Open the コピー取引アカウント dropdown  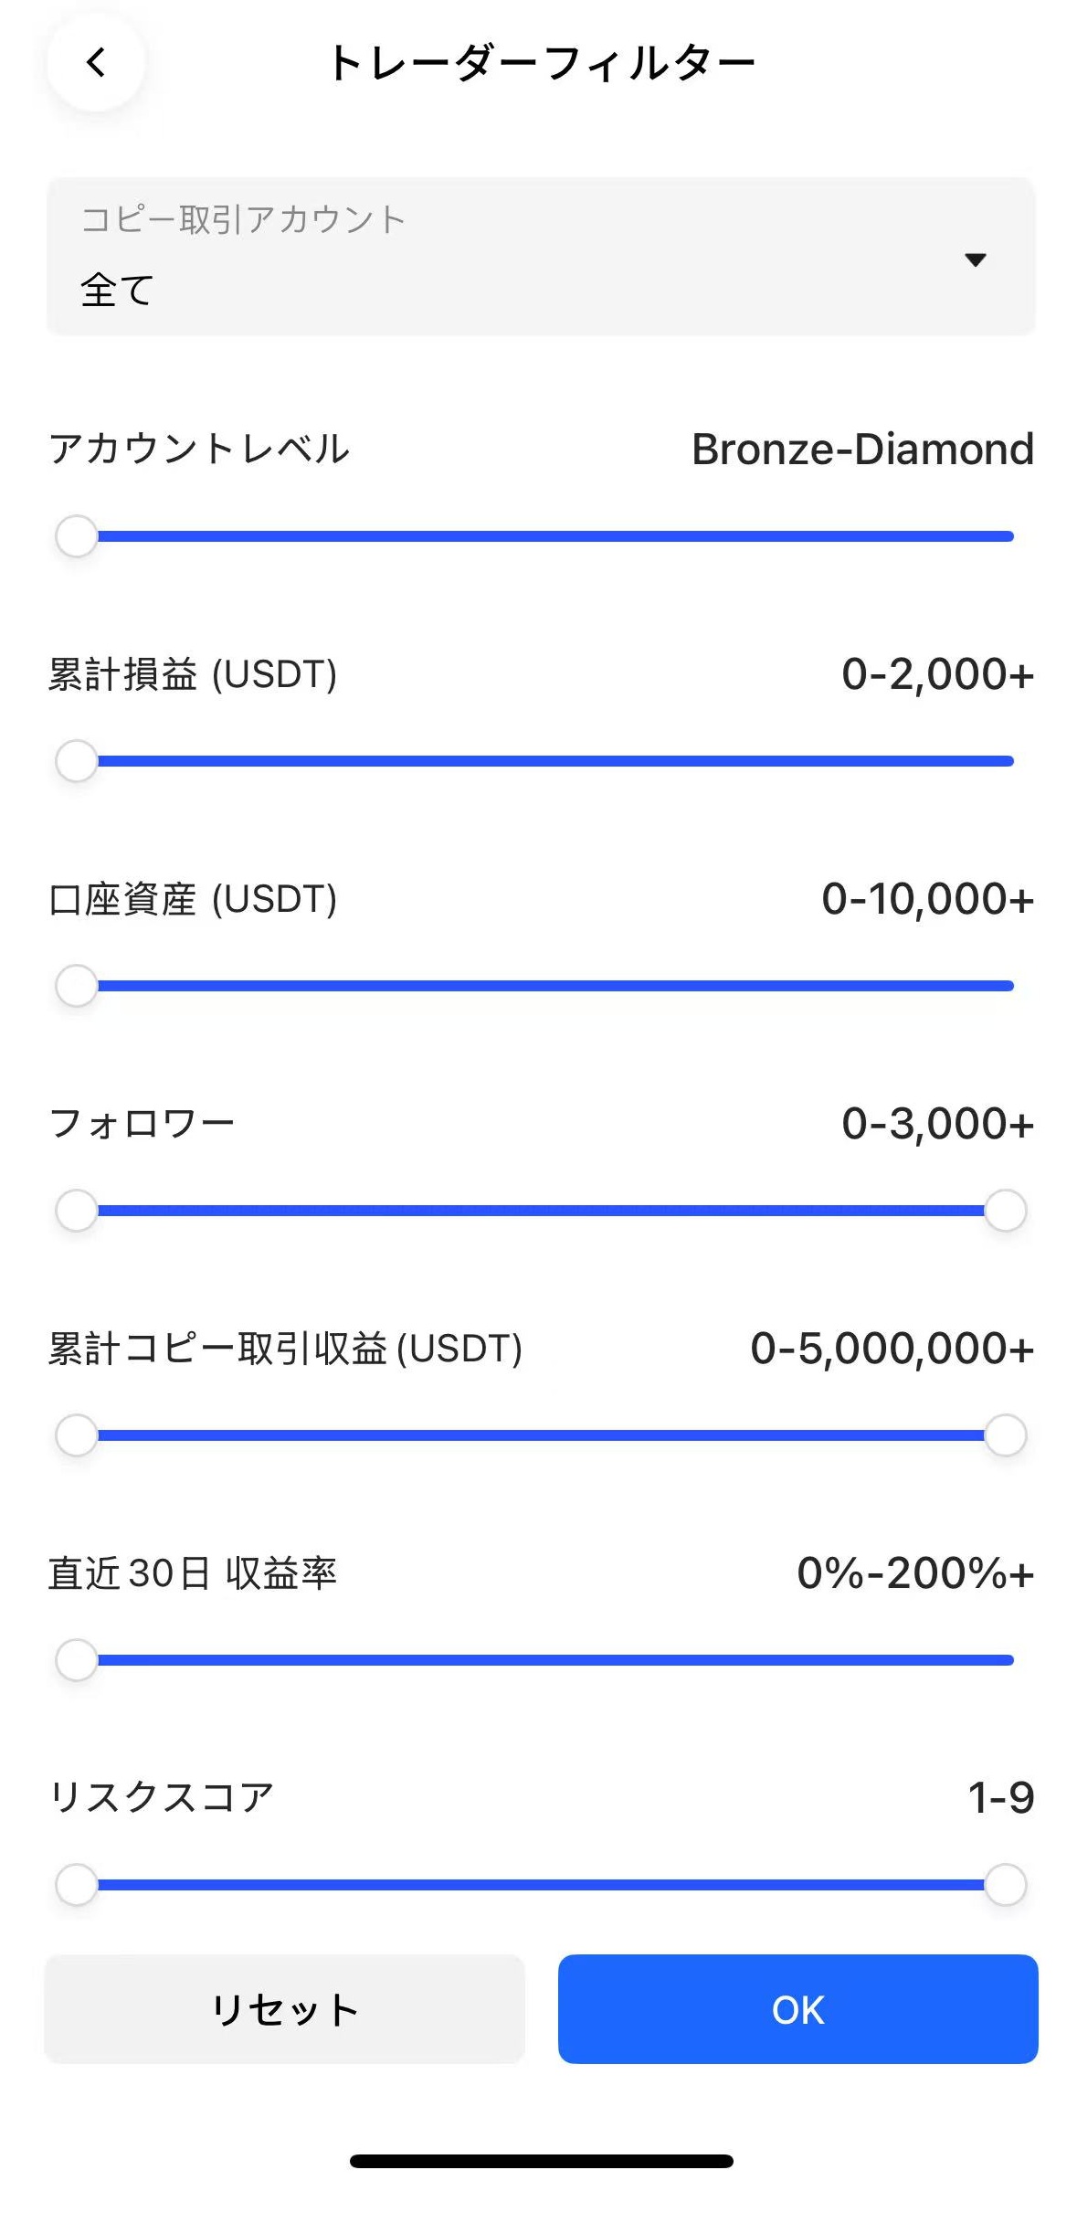540,257
